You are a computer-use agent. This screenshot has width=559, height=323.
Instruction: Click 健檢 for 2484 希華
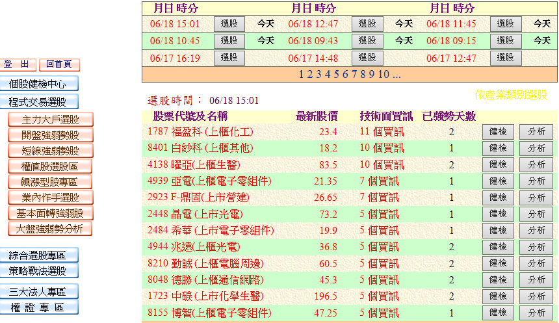coord(498,230)
